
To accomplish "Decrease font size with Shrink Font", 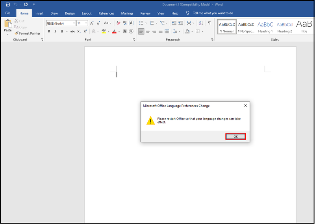I will 98,23.
